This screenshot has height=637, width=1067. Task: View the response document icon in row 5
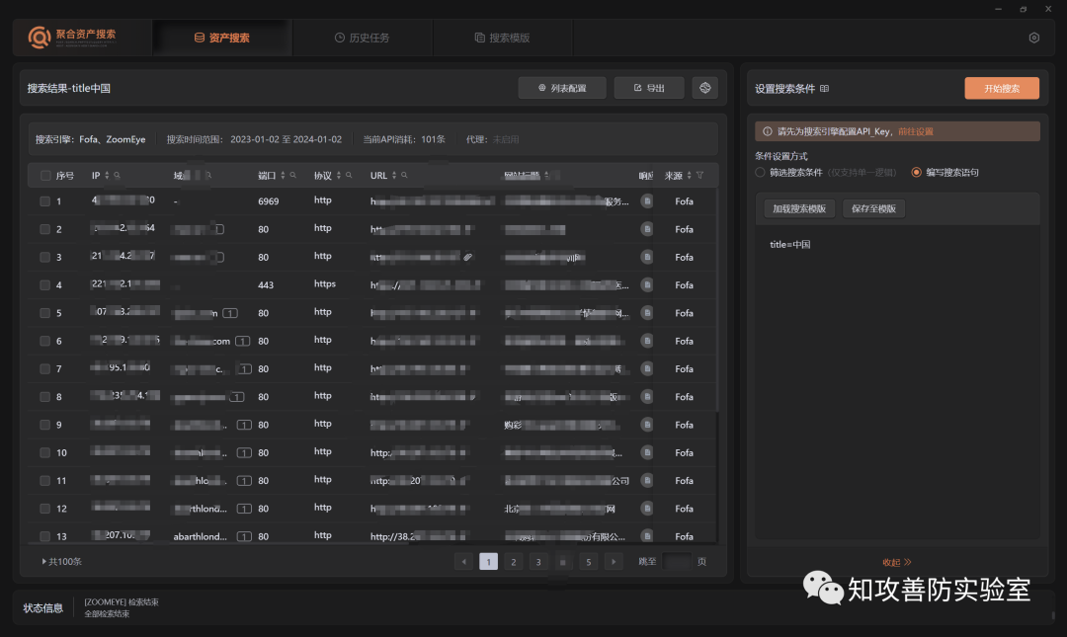[647, 313]
